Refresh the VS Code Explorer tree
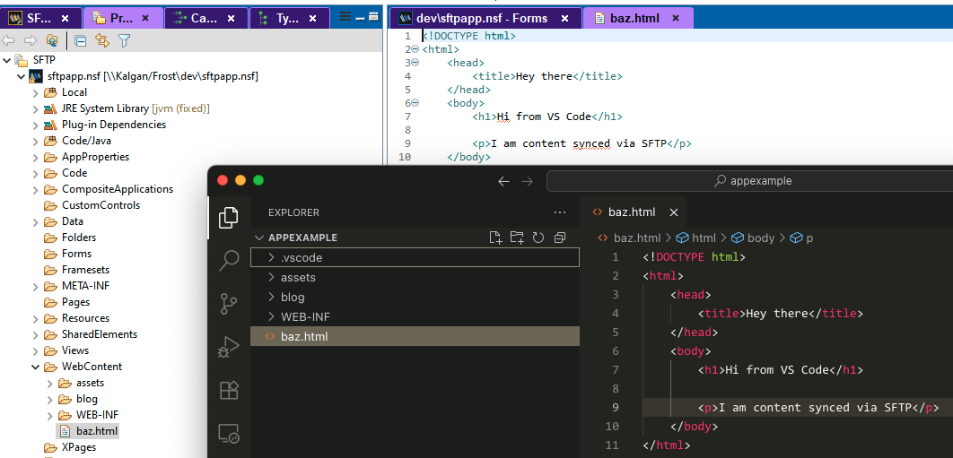 pyautogui.click(x=538, y=238)
